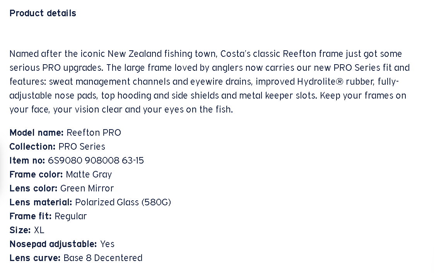Click the Product details heading
434x273 pixels.
click(x=43, y=13)
